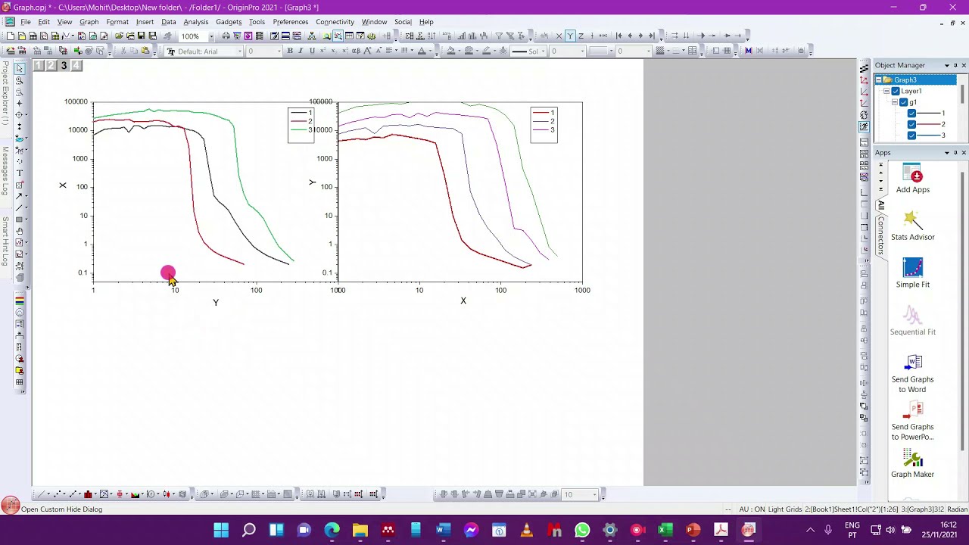Click the Bold formatting icon

(x=289, y=51)
